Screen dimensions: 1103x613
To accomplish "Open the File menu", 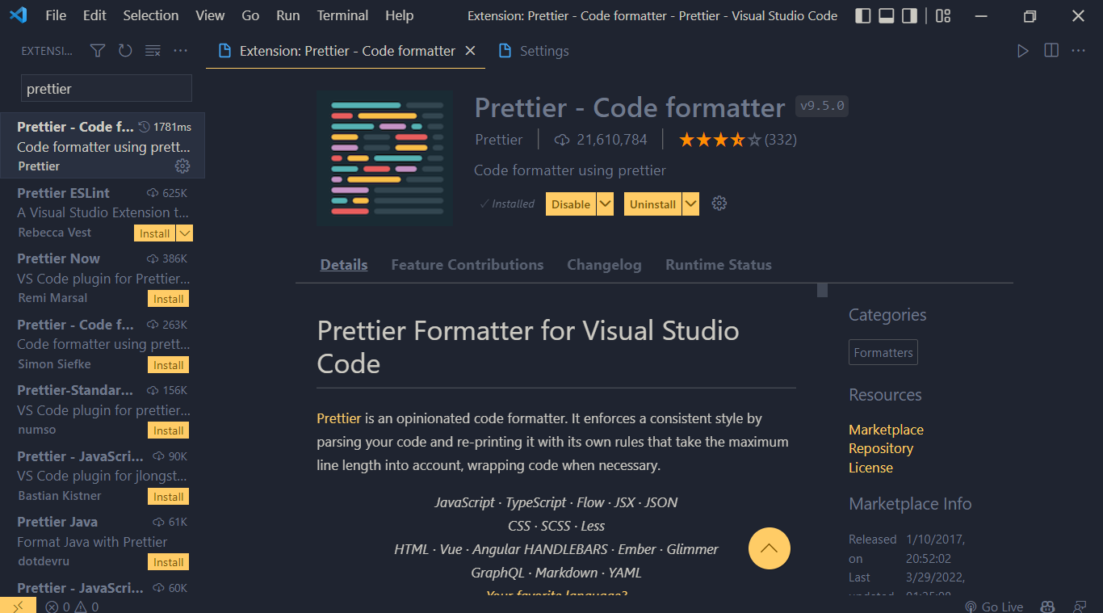I will tap(56, 15).
